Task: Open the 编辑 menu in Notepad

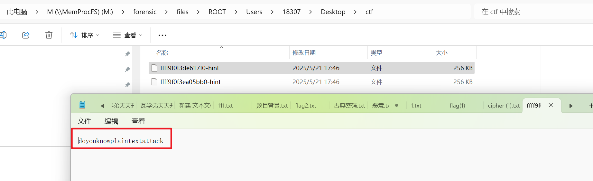Action: tap(111, 121)
